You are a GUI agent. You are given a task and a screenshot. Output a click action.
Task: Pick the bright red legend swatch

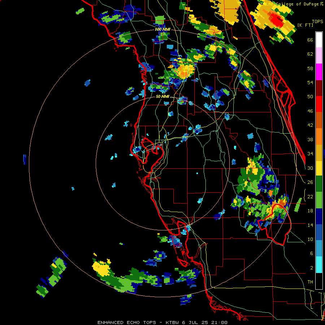[319, 104]
